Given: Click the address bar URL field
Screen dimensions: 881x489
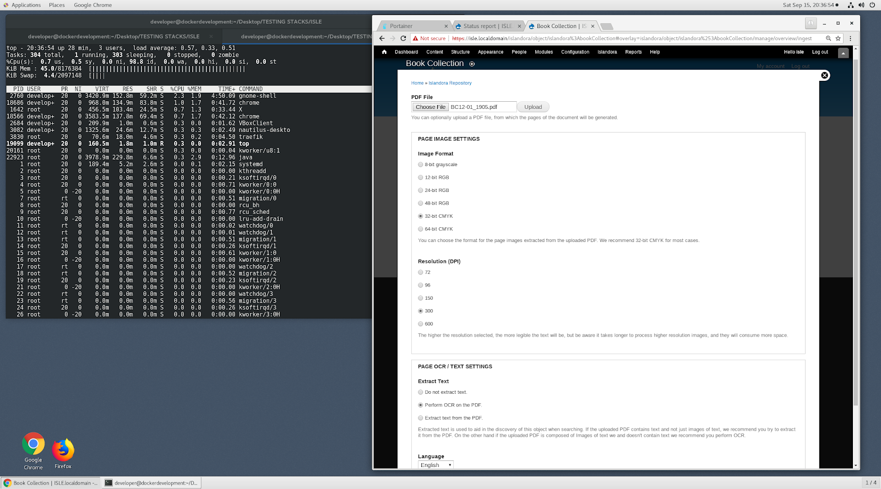Looking at the screenshot, I should (632, 39).
